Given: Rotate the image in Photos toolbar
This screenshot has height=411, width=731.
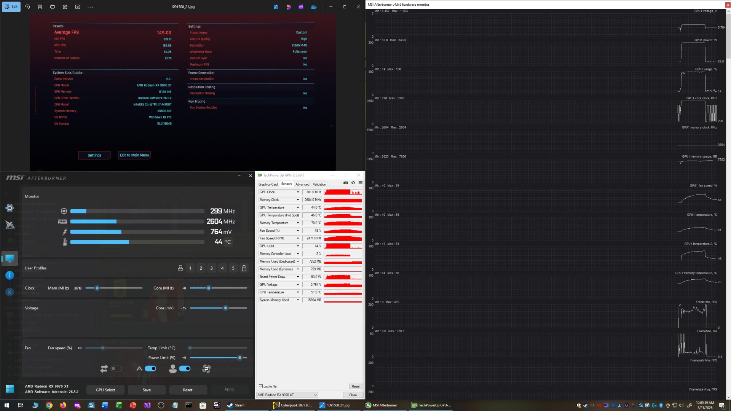Looking at the screenshot, I should click(x=27, y=7).
